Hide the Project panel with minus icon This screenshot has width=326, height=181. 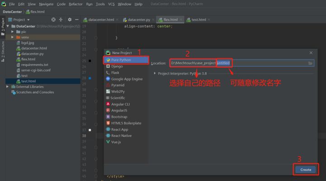pyautogui.click(x=77, y=19)
